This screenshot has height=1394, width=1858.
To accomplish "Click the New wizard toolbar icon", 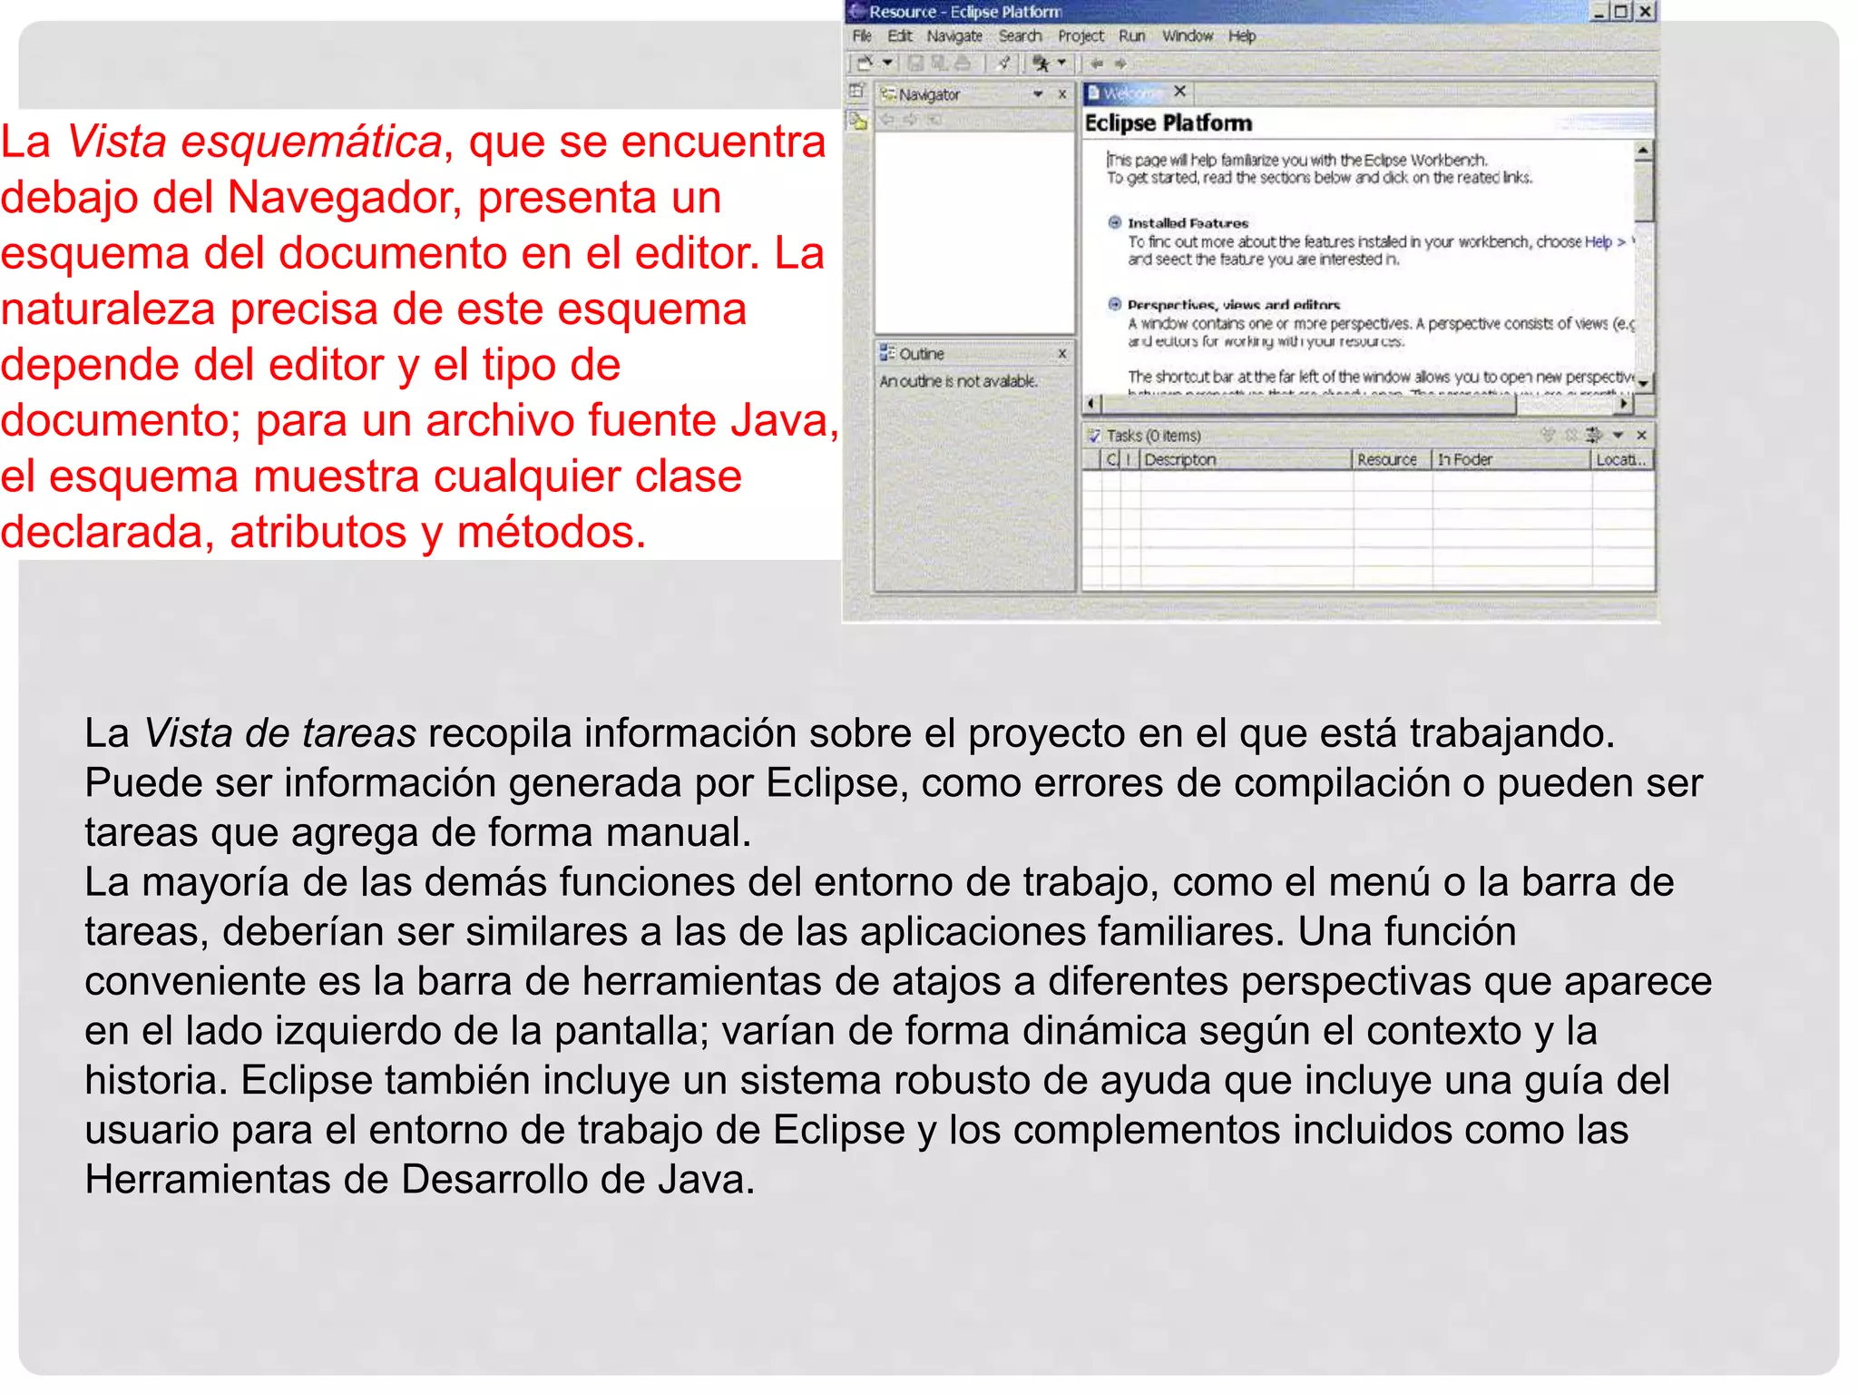I will tap(865, 64).
